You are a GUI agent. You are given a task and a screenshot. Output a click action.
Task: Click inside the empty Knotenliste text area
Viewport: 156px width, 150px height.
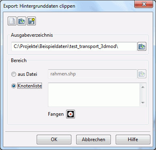[94, 95]
